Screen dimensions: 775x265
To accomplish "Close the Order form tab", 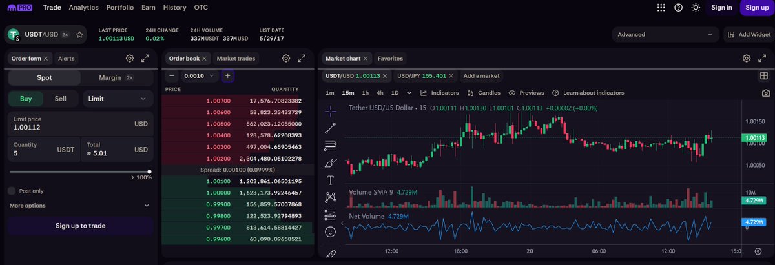I will coord(46,59).
